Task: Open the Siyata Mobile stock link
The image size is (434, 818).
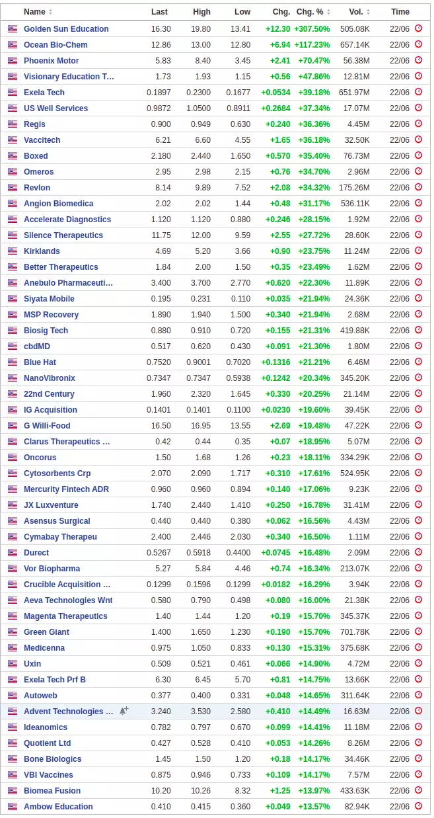Action: tap(49, 299)
